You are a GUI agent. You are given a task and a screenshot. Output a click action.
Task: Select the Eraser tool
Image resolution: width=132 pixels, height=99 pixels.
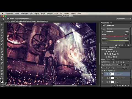[x=2, y=52]
